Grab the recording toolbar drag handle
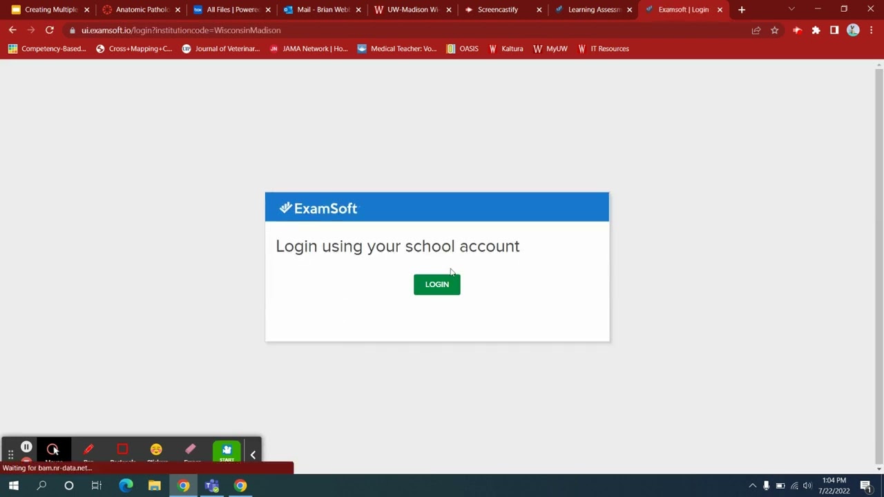Screen dimensions: 884x497 pos(10,455)
